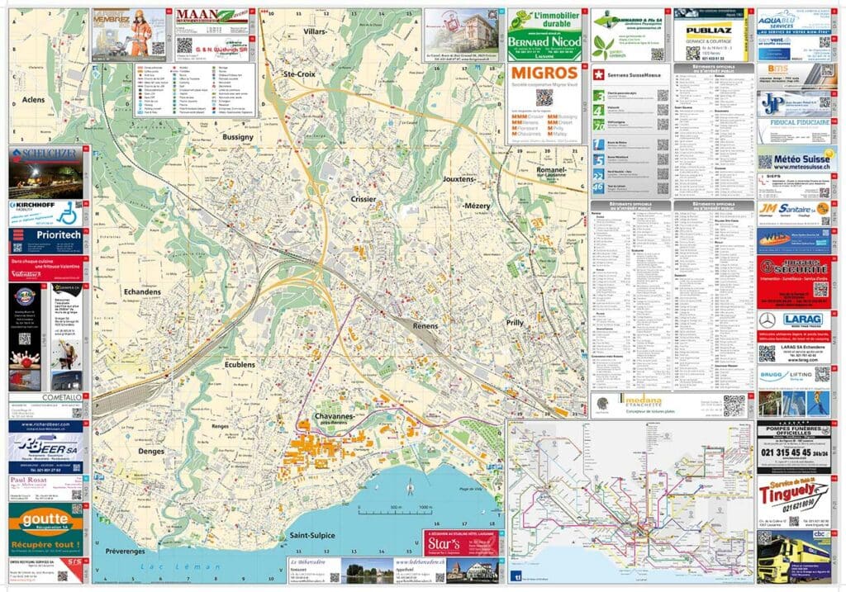Click the bowling pins picture in the black ad
The image size is (846, 592).
tap(24, 360)
